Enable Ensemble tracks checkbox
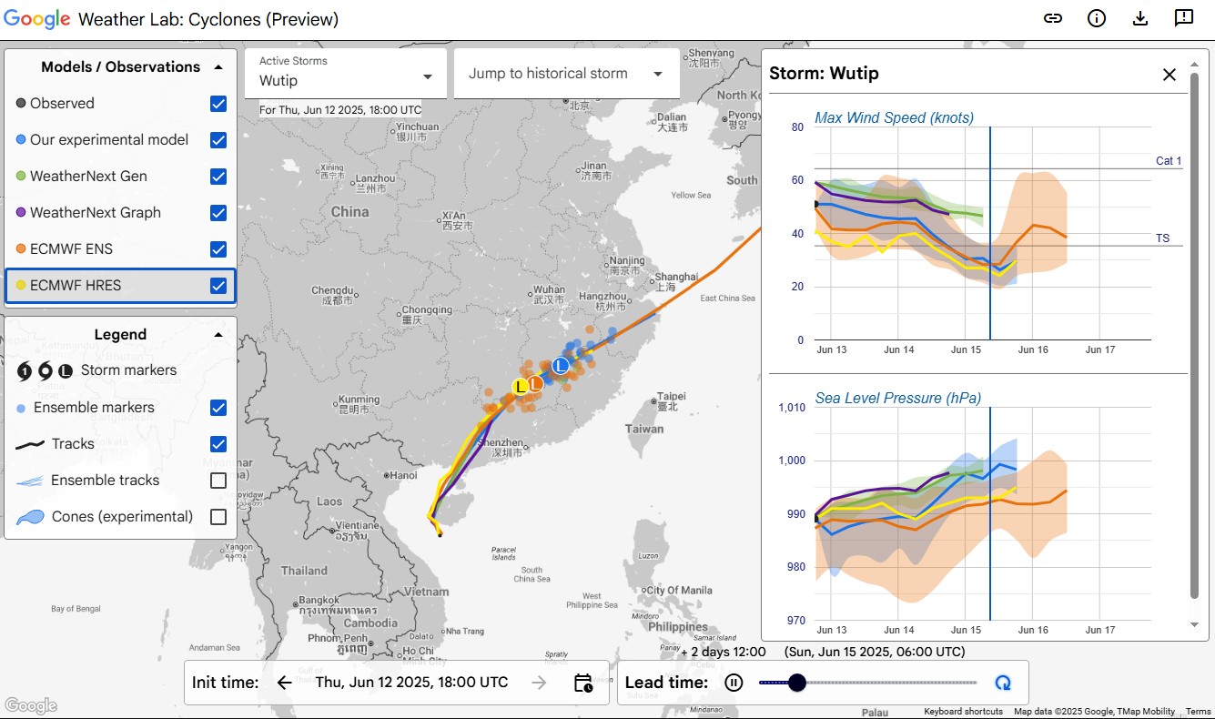Viewport: 1215px width, 719px height. click(x=218, y=481)
